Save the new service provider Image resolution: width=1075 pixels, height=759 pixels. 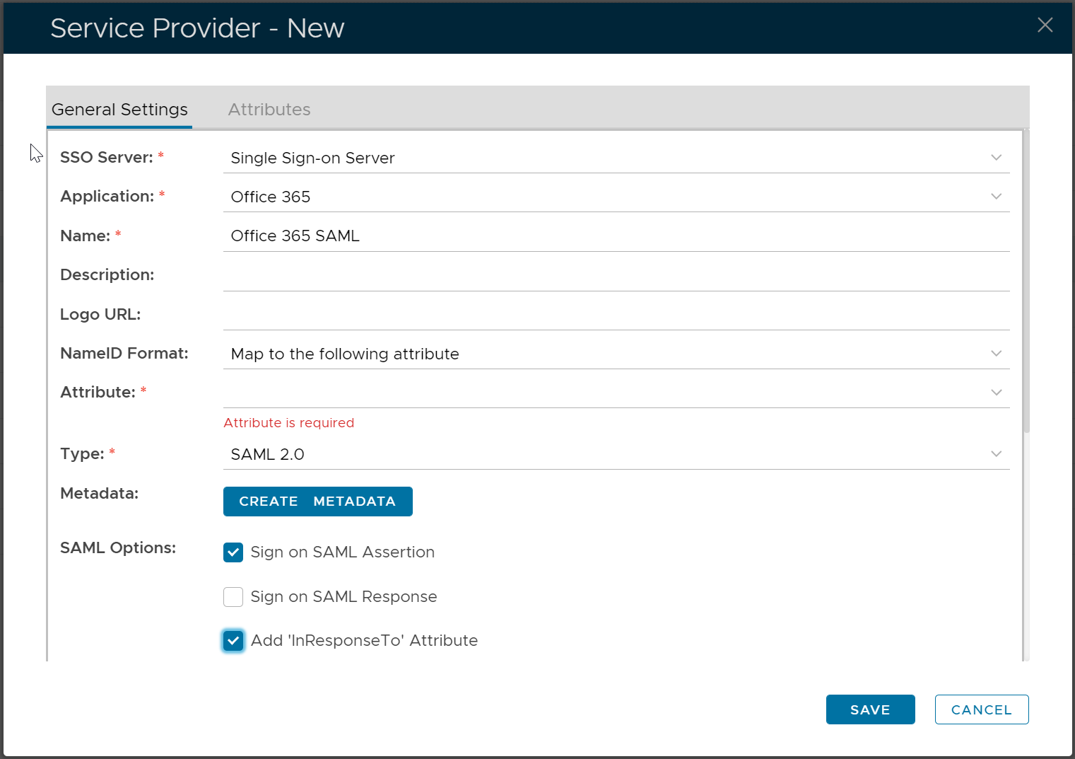tap(870, 709)
